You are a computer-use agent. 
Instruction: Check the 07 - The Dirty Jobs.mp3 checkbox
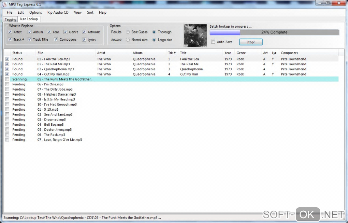[7, 89]
